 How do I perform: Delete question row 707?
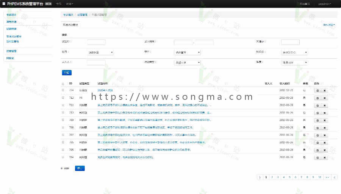[x=324, y=135]
